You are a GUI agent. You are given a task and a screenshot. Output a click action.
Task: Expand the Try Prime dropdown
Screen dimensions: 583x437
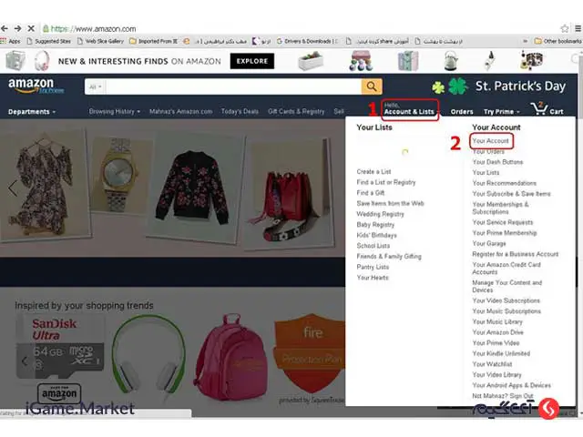click(501, 111)
